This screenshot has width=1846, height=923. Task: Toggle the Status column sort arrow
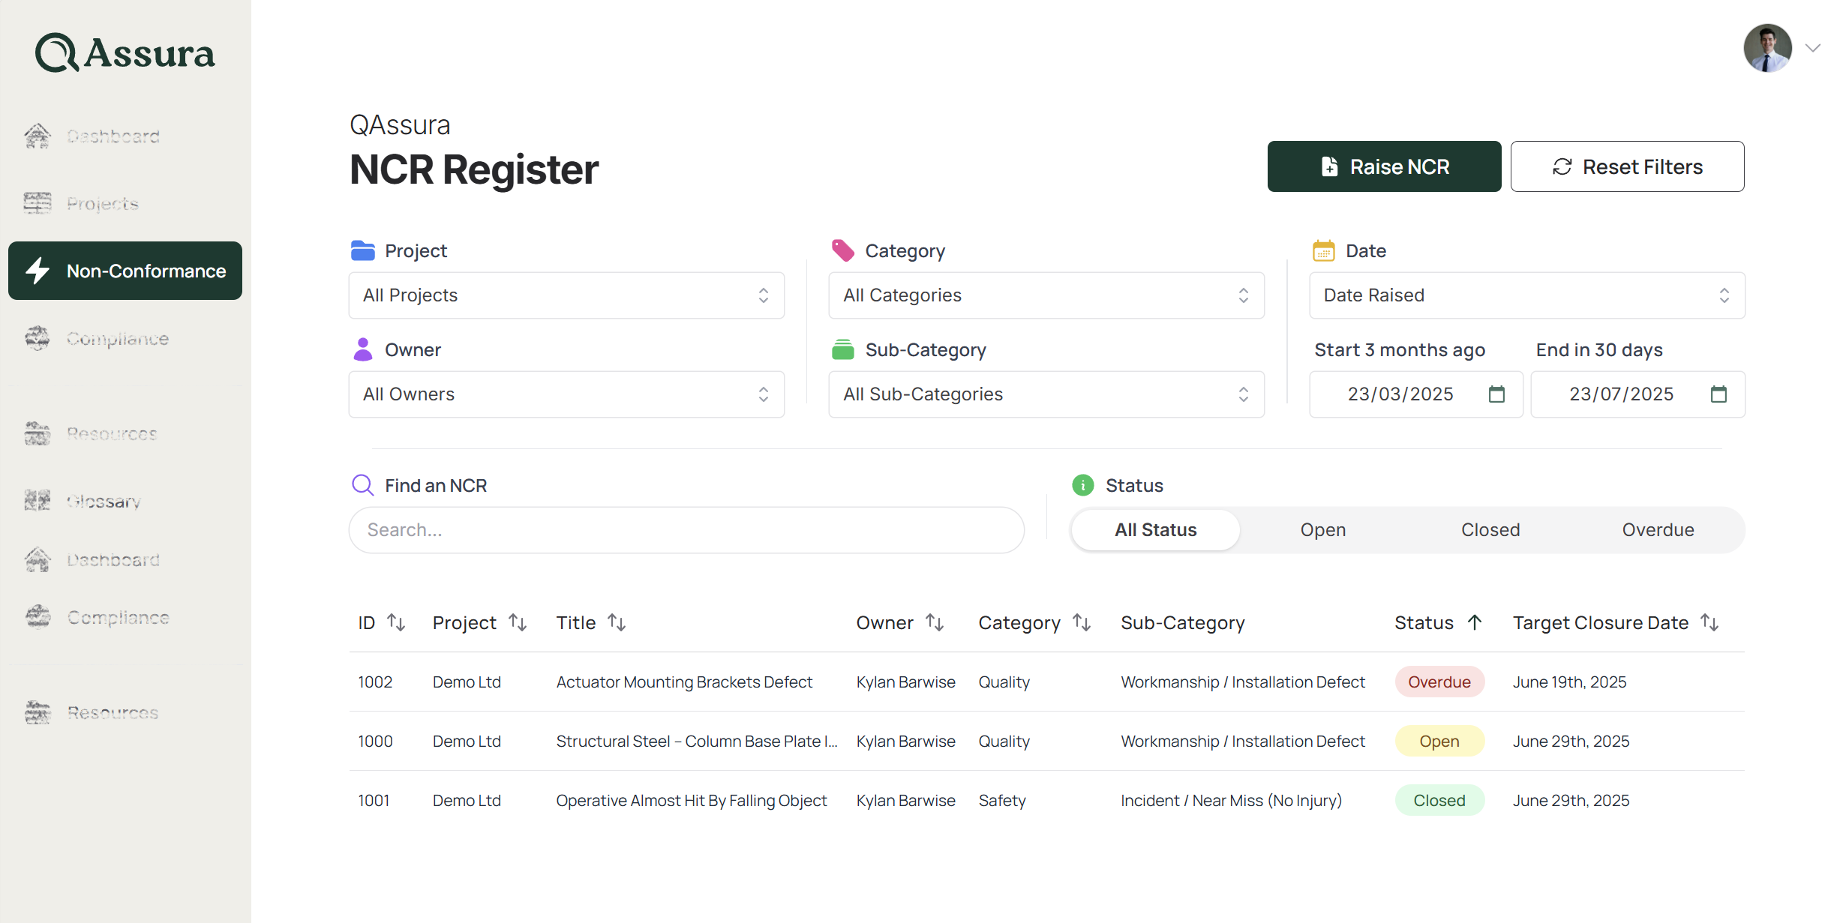coord(1475,622)
